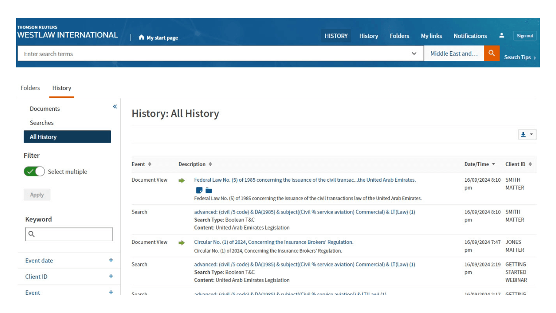Open the user profile icon
The height and width of the screenshot is (313, 556).
[502, 36]
